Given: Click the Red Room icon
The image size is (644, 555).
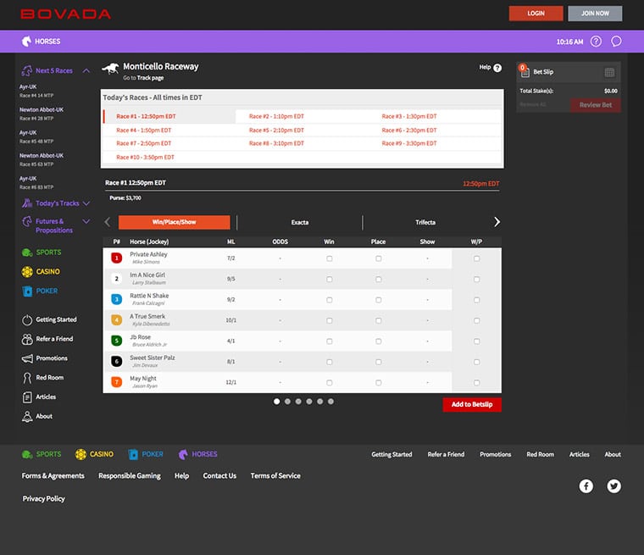Looking at the screenshot, I should point(27,378).
